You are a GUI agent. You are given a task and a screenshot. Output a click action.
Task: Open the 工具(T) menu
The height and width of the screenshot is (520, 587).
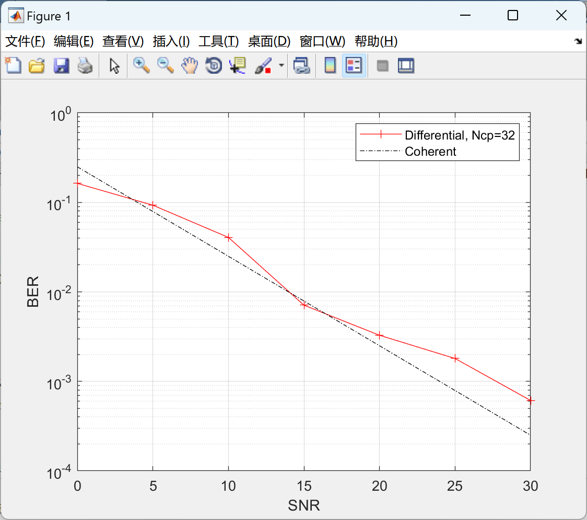coord(219,41)
